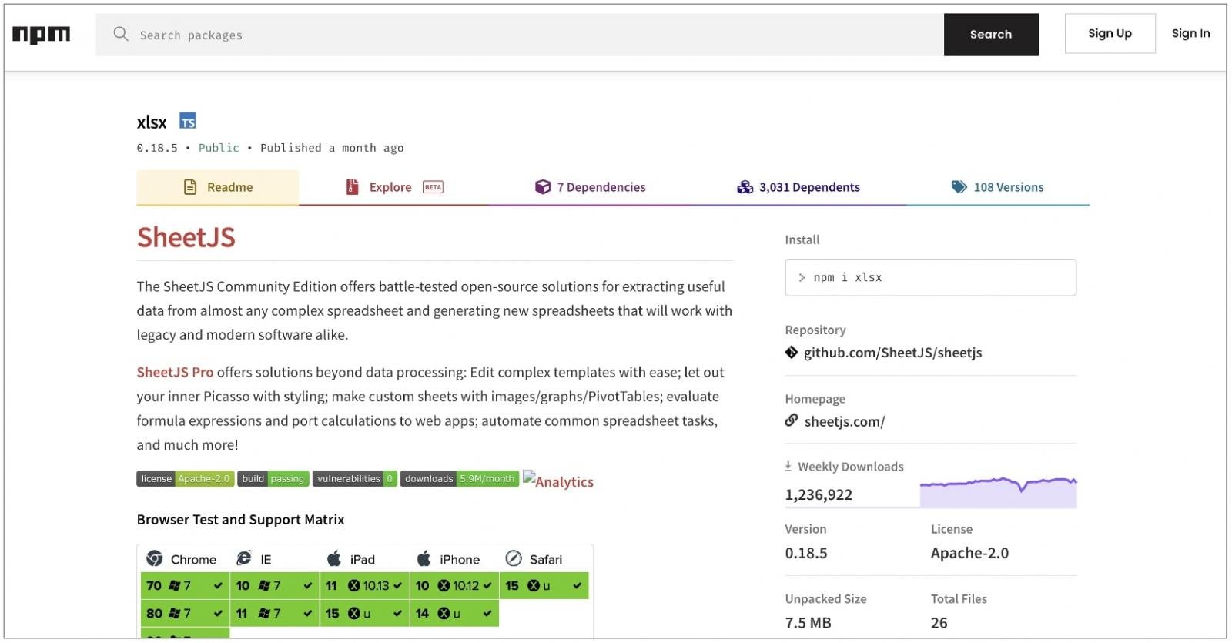Open the Sign In link

coord(1190,33)
